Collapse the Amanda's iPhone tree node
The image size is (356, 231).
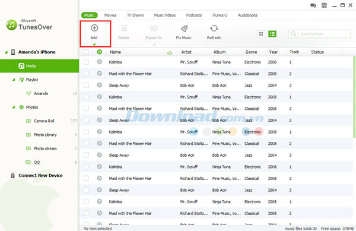6,52
